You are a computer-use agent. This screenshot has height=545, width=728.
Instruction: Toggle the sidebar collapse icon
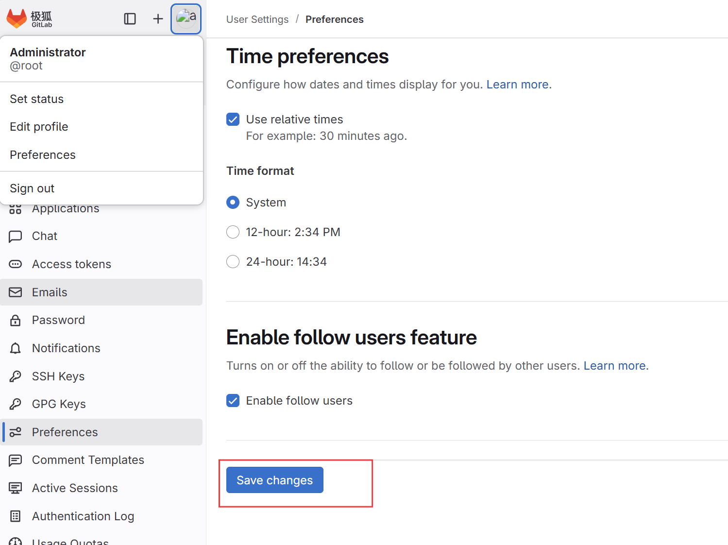[130, 19]
